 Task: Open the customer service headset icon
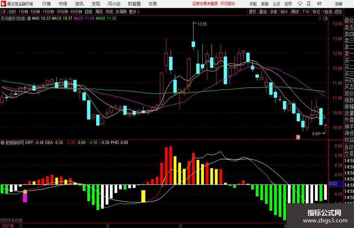click(x=300, y=4)
